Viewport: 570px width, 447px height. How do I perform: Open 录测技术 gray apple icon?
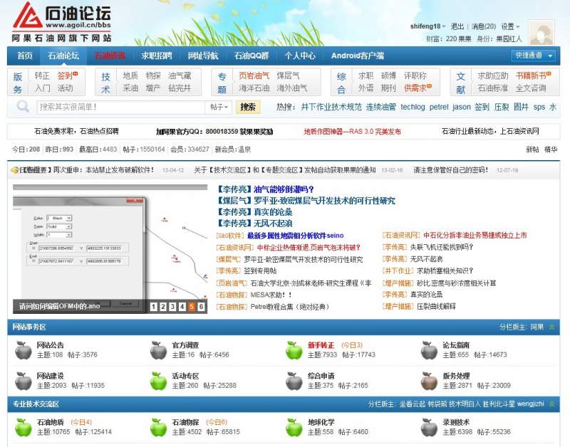(429, 427)
